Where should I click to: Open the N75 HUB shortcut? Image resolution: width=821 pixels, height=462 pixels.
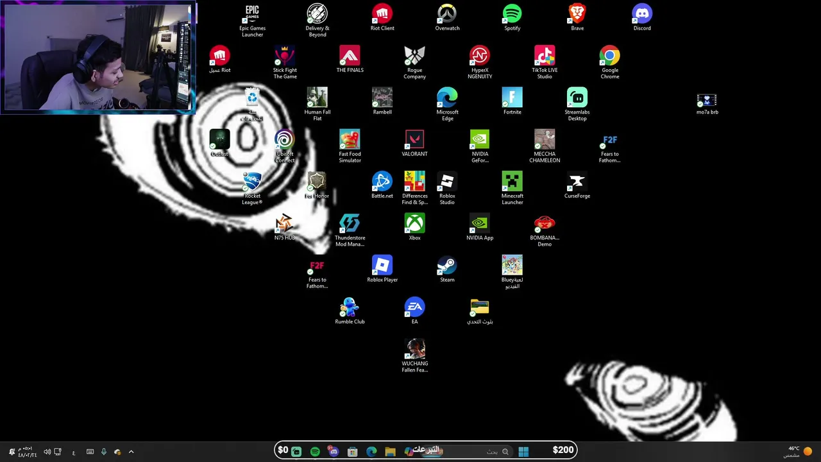tap(285, 228)
